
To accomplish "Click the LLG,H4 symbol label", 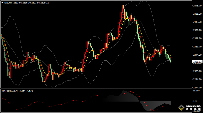I will pos(8,2).
